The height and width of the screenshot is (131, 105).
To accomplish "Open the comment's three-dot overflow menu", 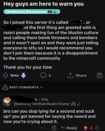I will click(x=43, y=128).
